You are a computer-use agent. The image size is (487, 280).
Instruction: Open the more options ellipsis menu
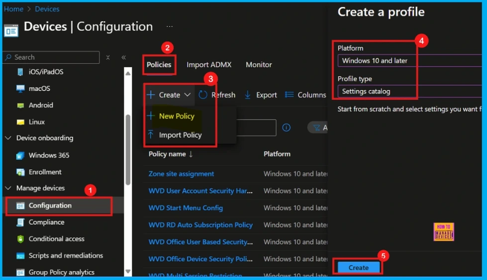pos(170,27)
